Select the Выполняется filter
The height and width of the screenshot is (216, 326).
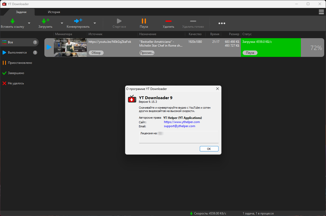(19, 53)
